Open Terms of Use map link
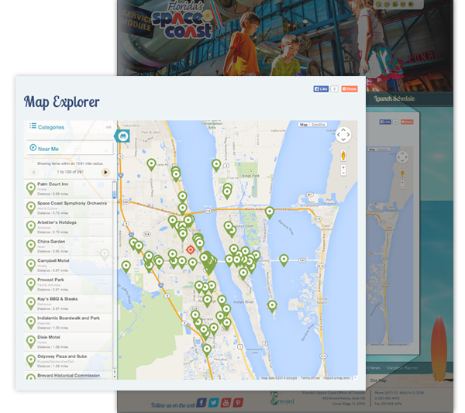The width and height of the screenshot is (465, 413). pos(310,378)
